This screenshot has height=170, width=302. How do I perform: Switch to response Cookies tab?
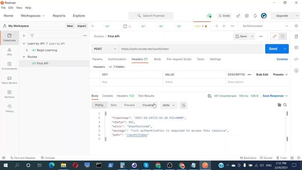[108, 96]
